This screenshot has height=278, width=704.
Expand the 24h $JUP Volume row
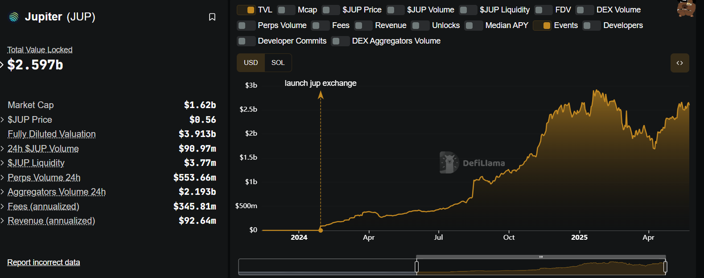pyautogui.click(x=2, y=149)
